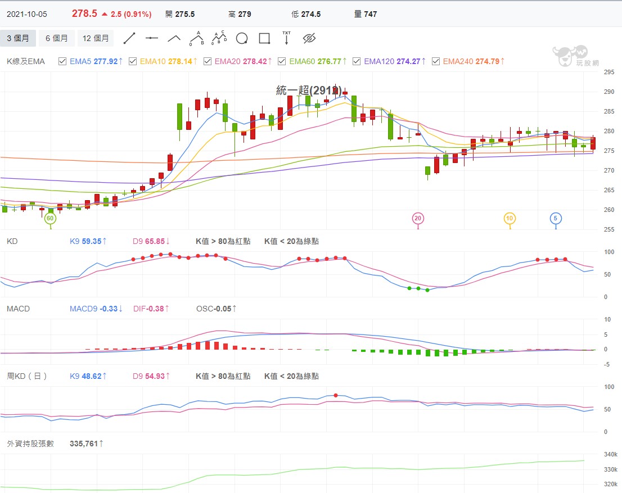Select the trend line drawing tool
Image resolution: width=622 pixels, height=493 pixels.
point(129,38)
